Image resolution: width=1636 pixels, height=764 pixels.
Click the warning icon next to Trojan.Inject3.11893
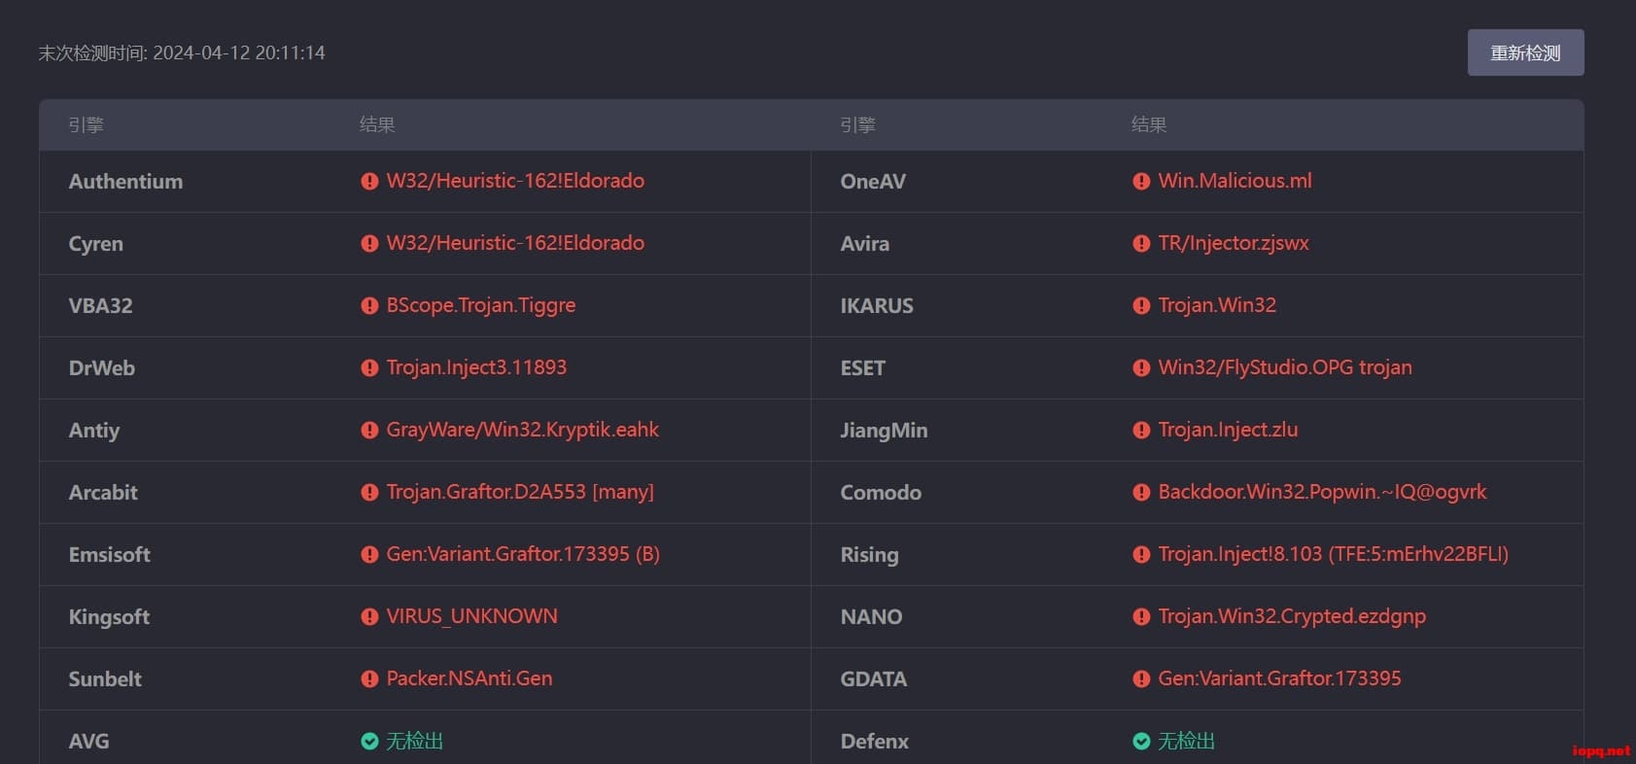point(369,367)
